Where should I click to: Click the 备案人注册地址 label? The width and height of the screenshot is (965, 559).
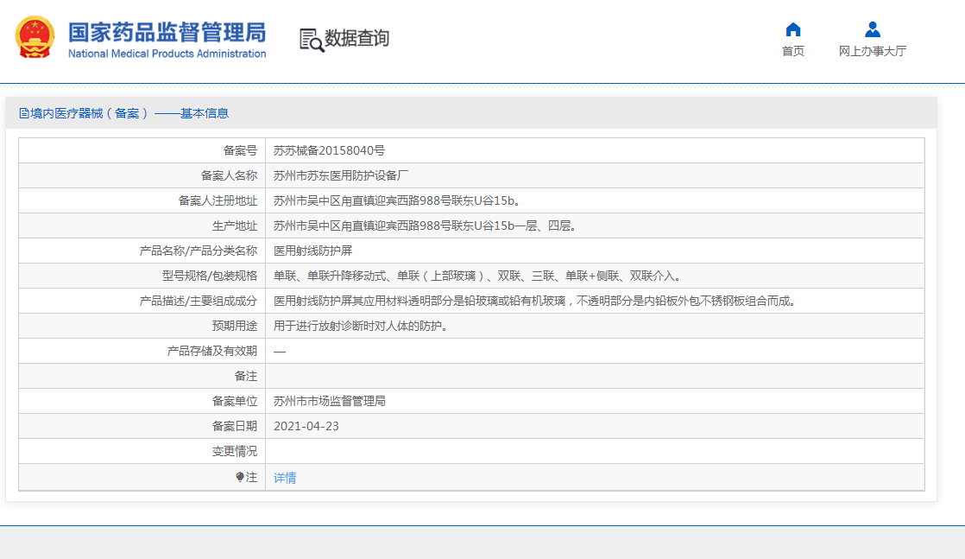[x=218, y=201]
